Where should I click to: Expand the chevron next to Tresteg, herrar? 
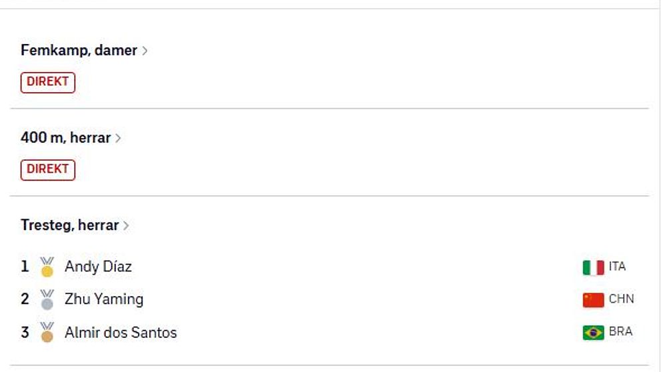[126, 225]
